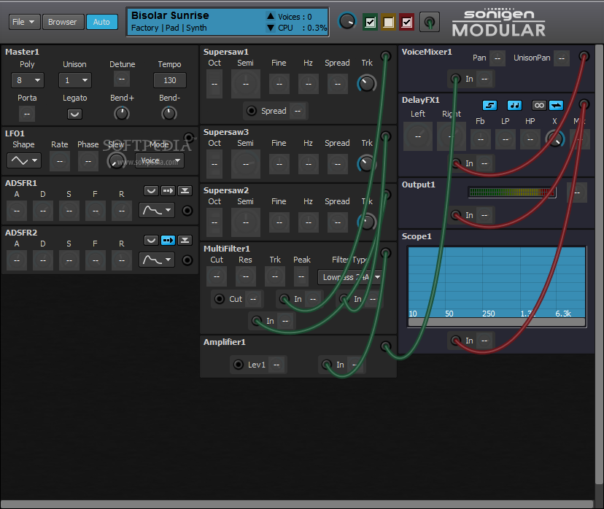Screen dimensions: 604x509
Task: Open the LFO1 Mode dropdown
Action: coord(160,160)
